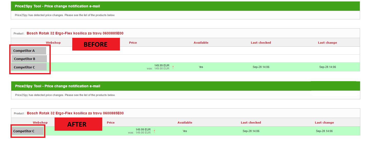Click the lower 'Price2Spy has detected price changes' message
Viewport: 369px width, 144px height.
coord(65,95)
